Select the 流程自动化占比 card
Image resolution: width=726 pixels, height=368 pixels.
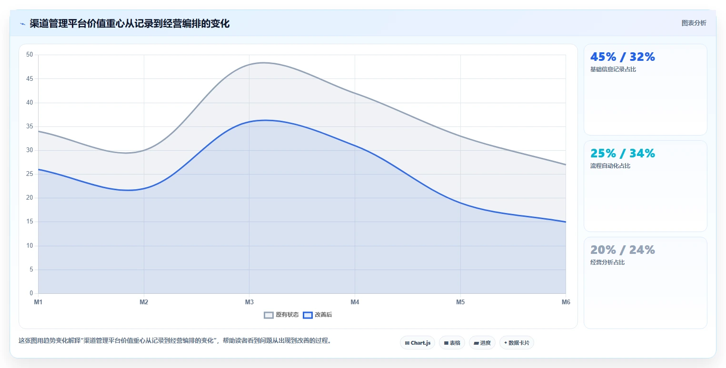point(645,186)
